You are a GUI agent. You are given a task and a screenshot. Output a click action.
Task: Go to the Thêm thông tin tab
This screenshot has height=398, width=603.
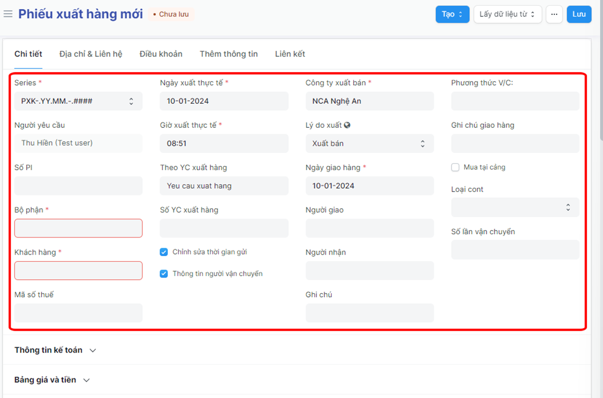pyautogui.click(x=228, y=54)
